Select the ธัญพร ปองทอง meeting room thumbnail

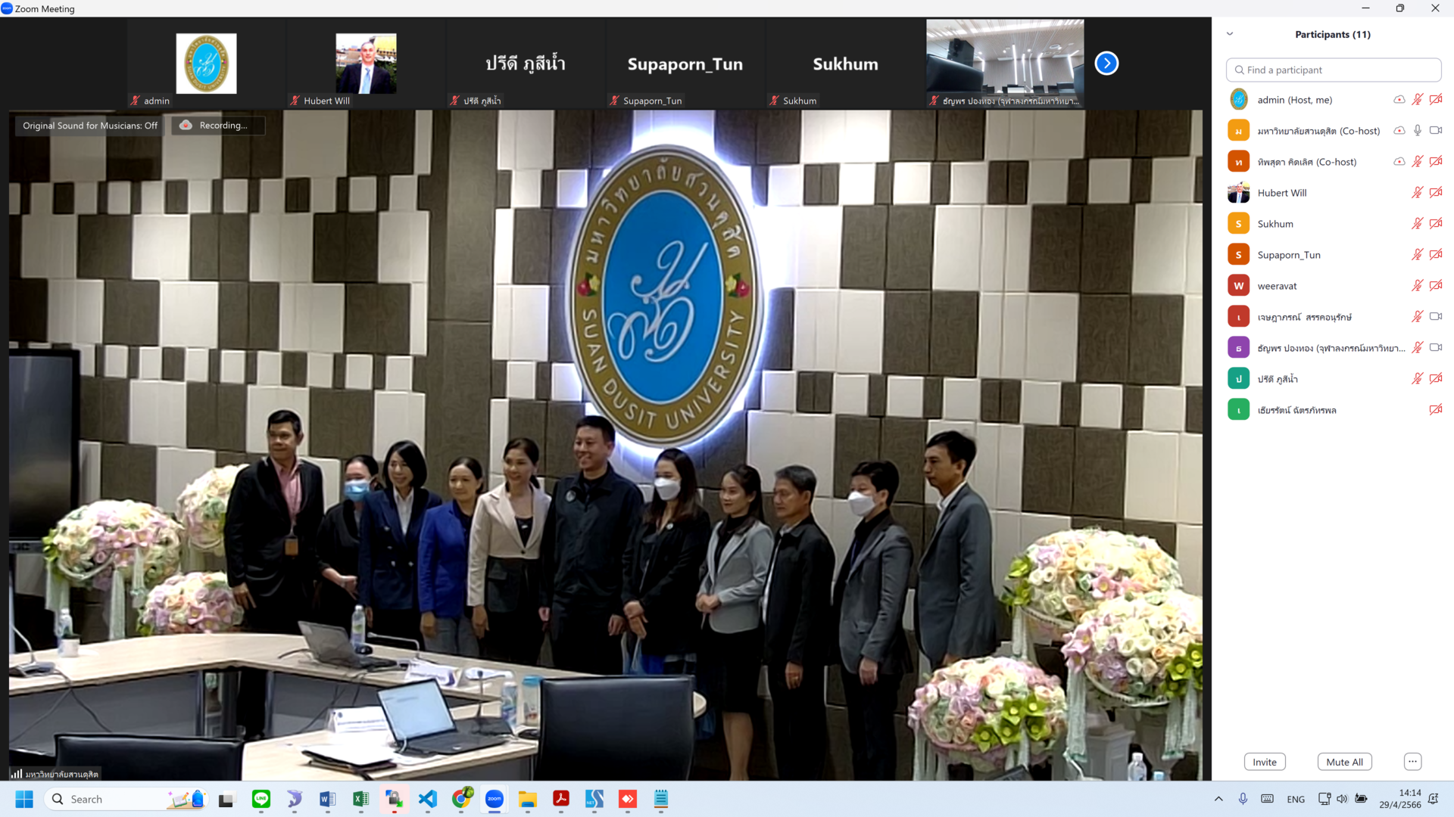[x=1005, y=64]
